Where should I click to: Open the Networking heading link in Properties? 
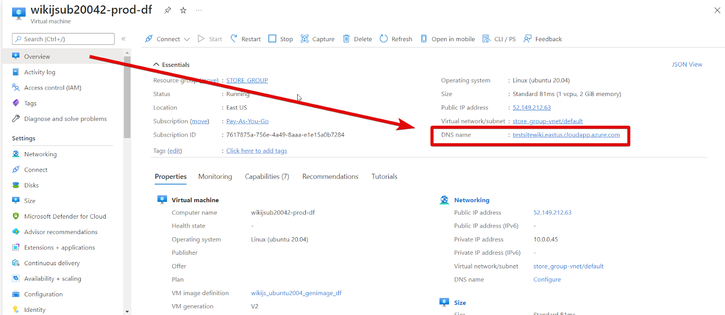pyautogui.click(x=472, y=200)
